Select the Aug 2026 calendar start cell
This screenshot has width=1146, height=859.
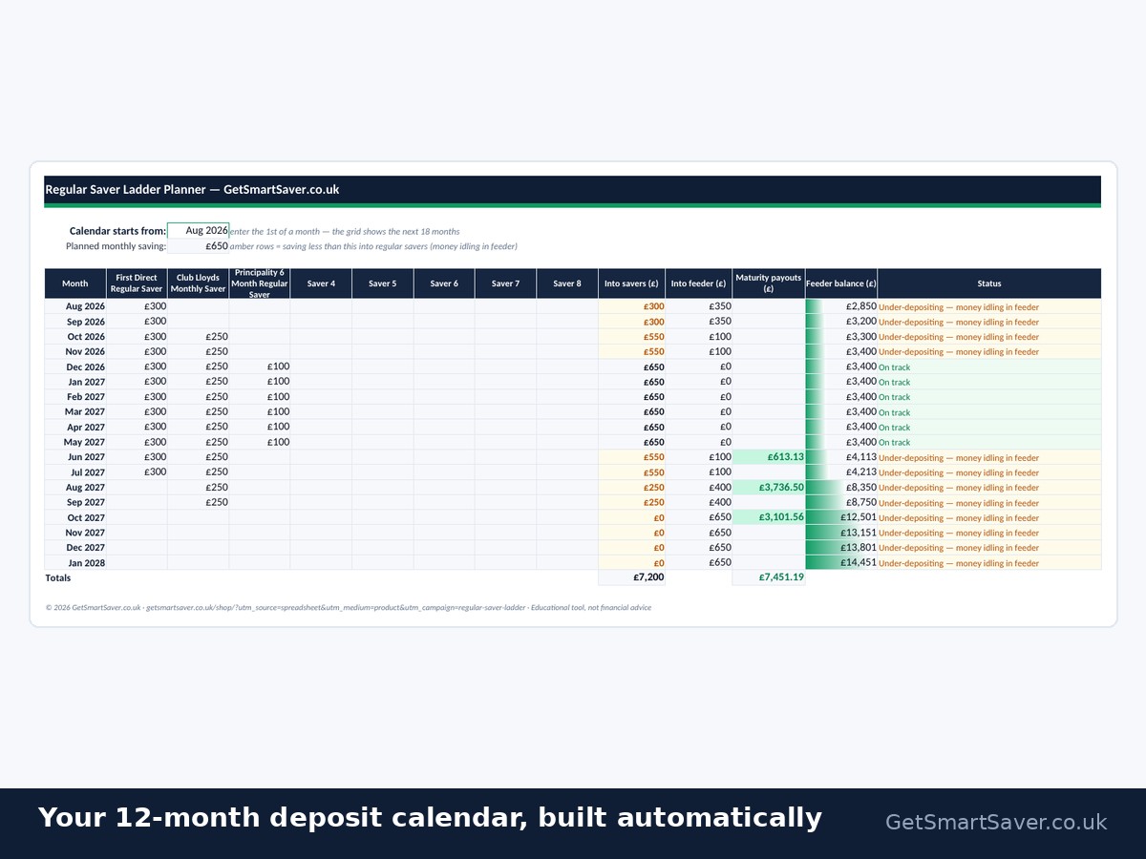(x=198, y=230)
